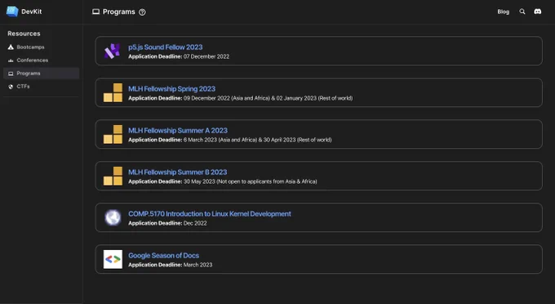Click the COMP.5170 globe logo
555x304 pixels.
click(x=113, y=217)
